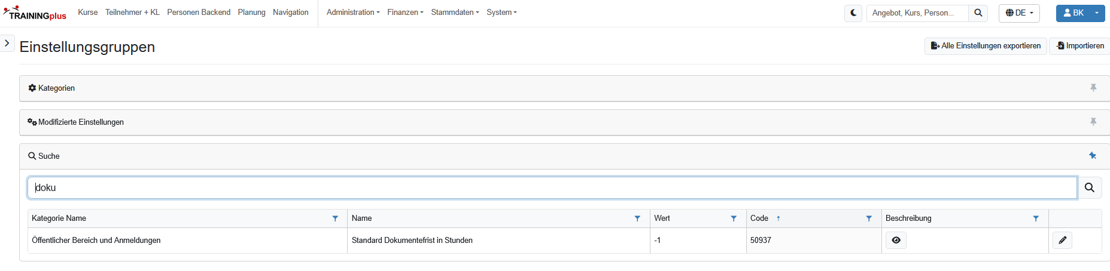The height and width of the screenshot is (271, 1110).
Task: Open the Administration dropdown menu
Action: pos(353,13)
